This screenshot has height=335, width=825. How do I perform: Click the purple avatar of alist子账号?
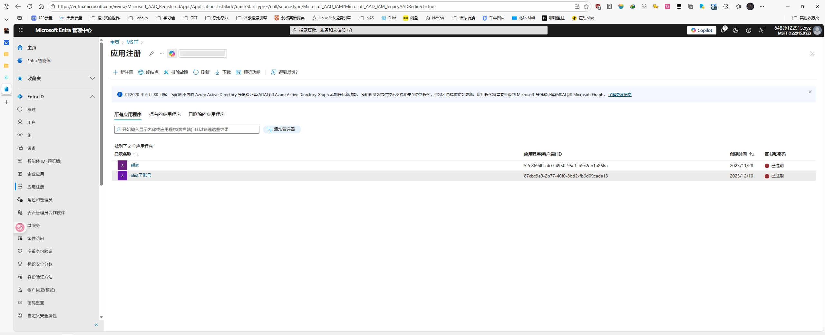[x=122, y=176]
